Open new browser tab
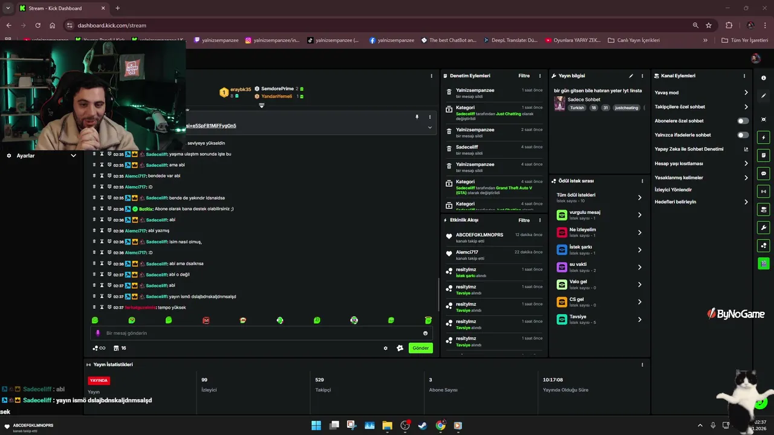Viewport: 774px width, 435px height. click(x=117, y=8)
